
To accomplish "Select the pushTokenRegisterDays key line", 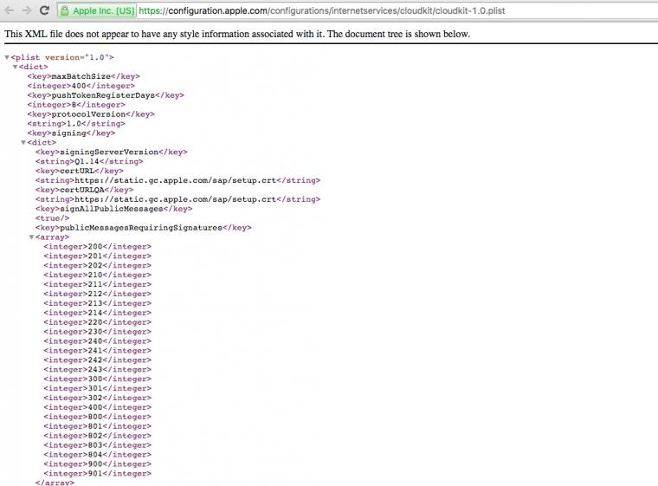I will coord(106,95).
